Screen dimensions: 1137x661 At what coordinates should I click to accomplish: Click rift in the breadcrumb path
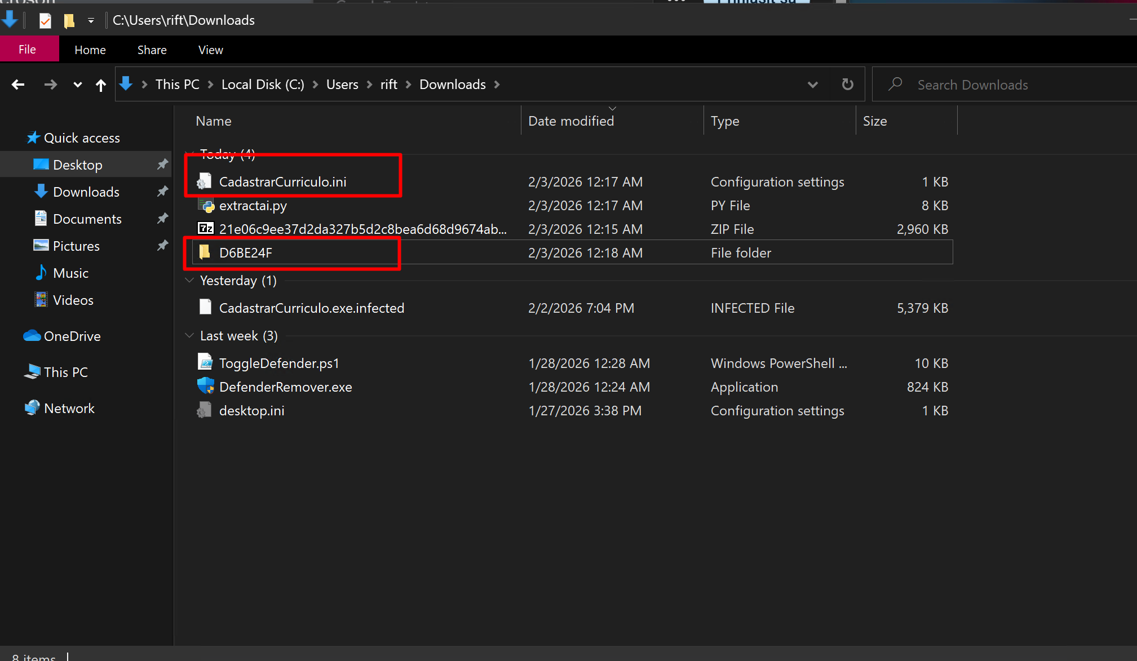point(389,85)
